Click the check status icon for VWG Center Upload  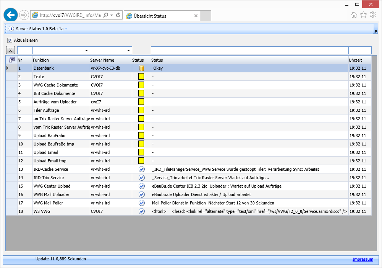click(x=142, y=186)
